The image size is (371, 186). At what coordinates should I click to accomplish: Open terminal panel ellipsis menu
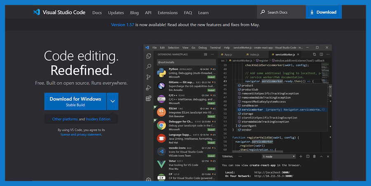point(240,156)
